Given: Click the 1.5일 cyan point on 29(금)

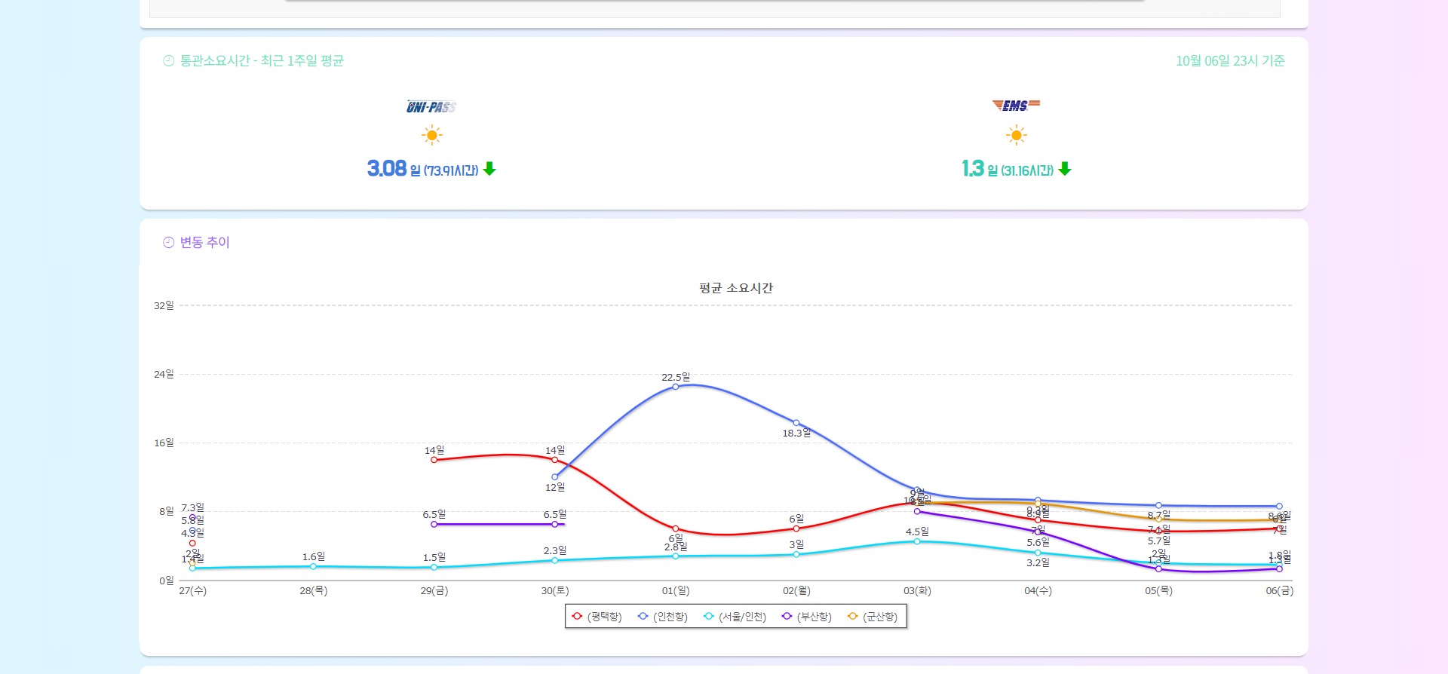Looking at the screenshot, I should tap(434, 567).
